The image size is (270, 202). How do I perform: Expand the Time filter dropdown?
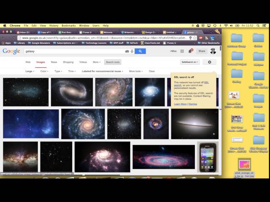(x=72, y=71)
